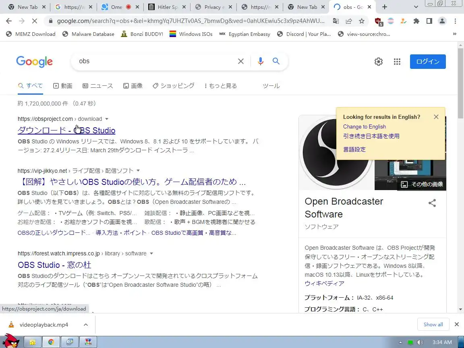Expand the もっと見る more menu
The width and height of the screenshot is (464, 348).
[221, 86]
